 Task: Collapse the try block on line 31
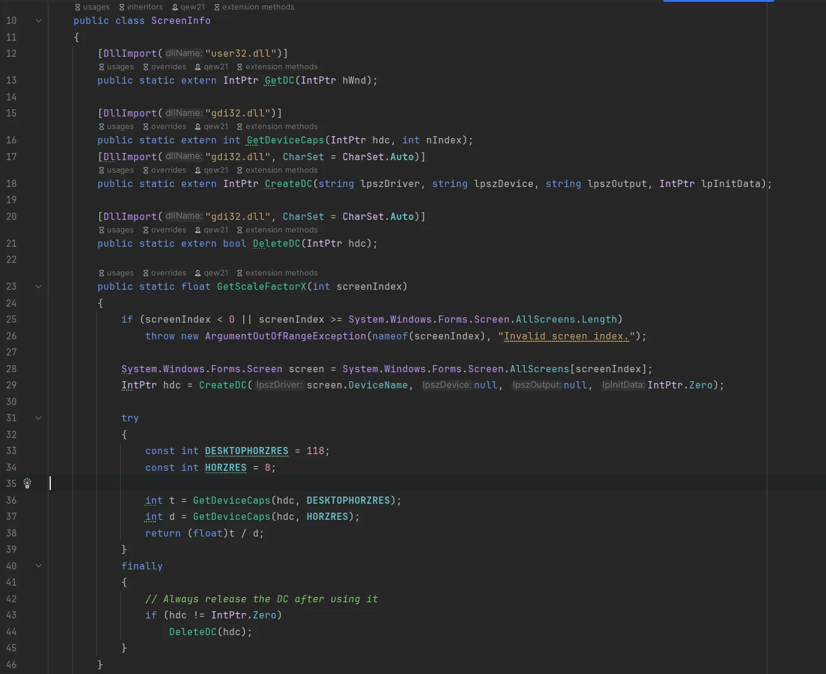[x=38, y=418]
